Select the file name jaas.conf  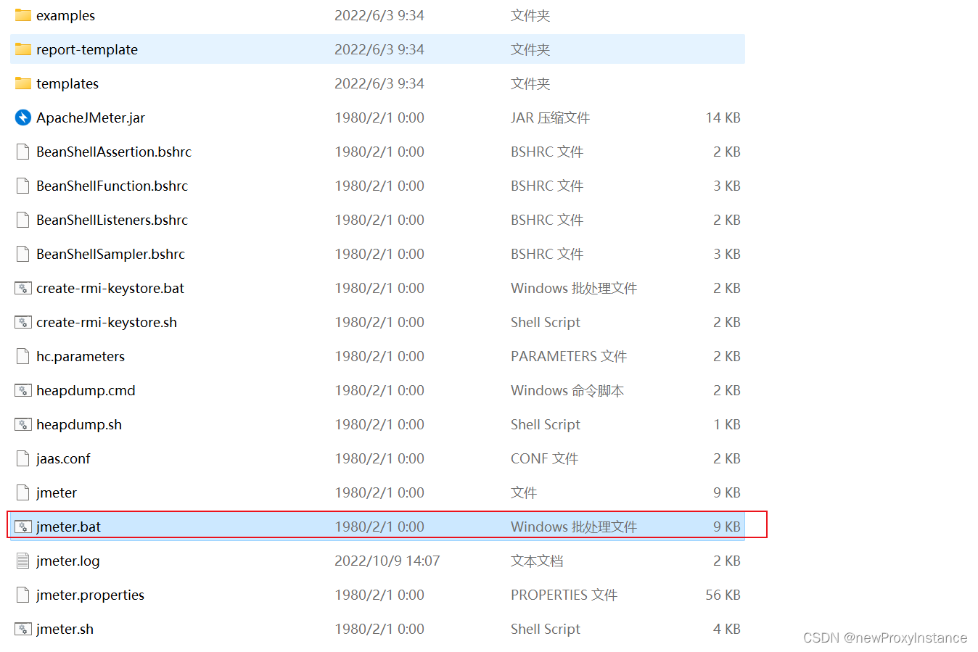(x=63, y=458)
